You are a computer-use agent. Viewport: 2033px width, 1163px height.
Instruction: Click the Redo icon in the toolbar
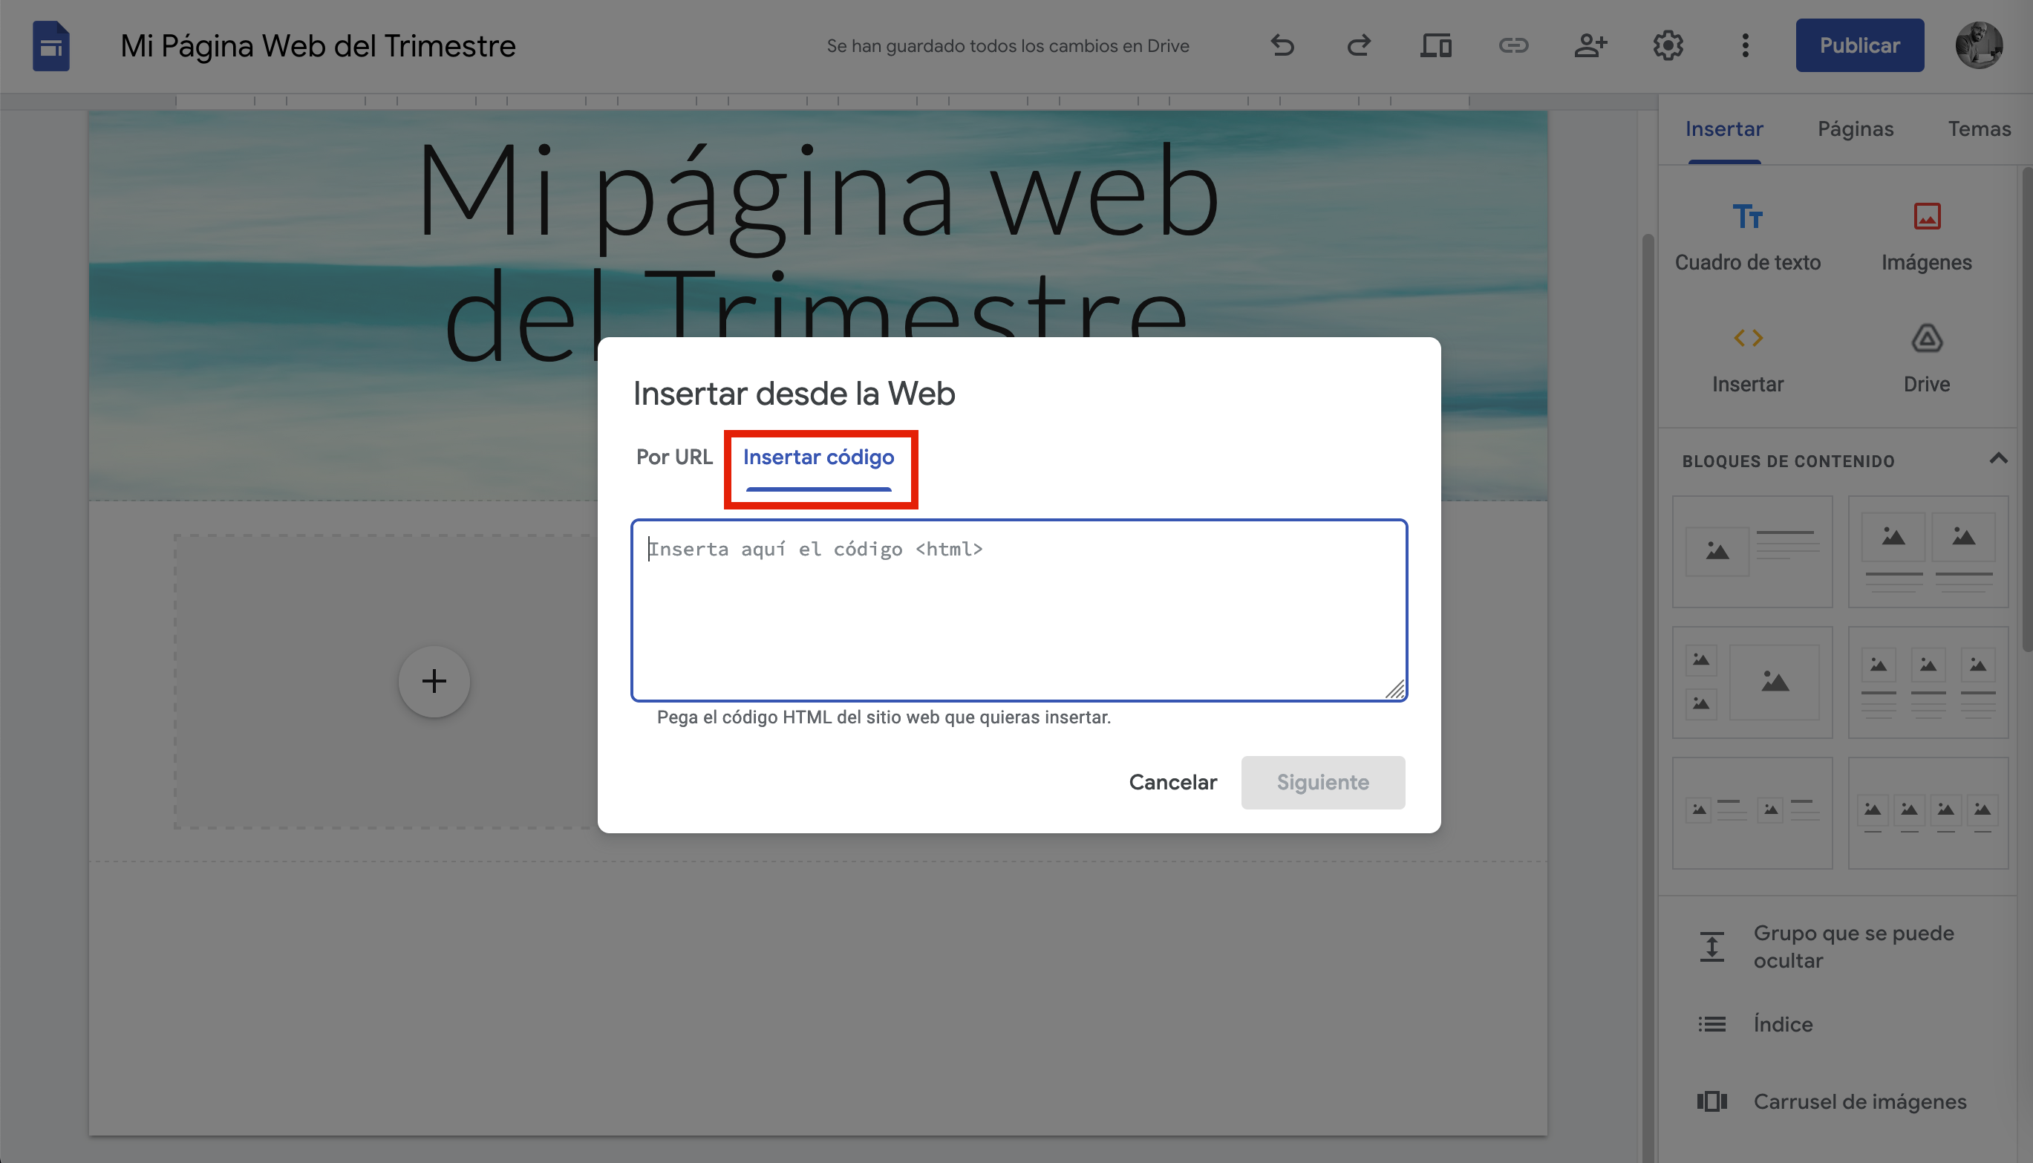click(x=1358, y=45)
